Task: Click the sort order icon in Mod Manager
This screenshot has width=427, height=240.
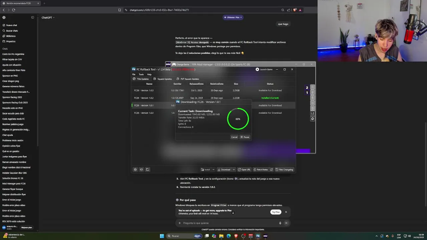Action: 313,113
